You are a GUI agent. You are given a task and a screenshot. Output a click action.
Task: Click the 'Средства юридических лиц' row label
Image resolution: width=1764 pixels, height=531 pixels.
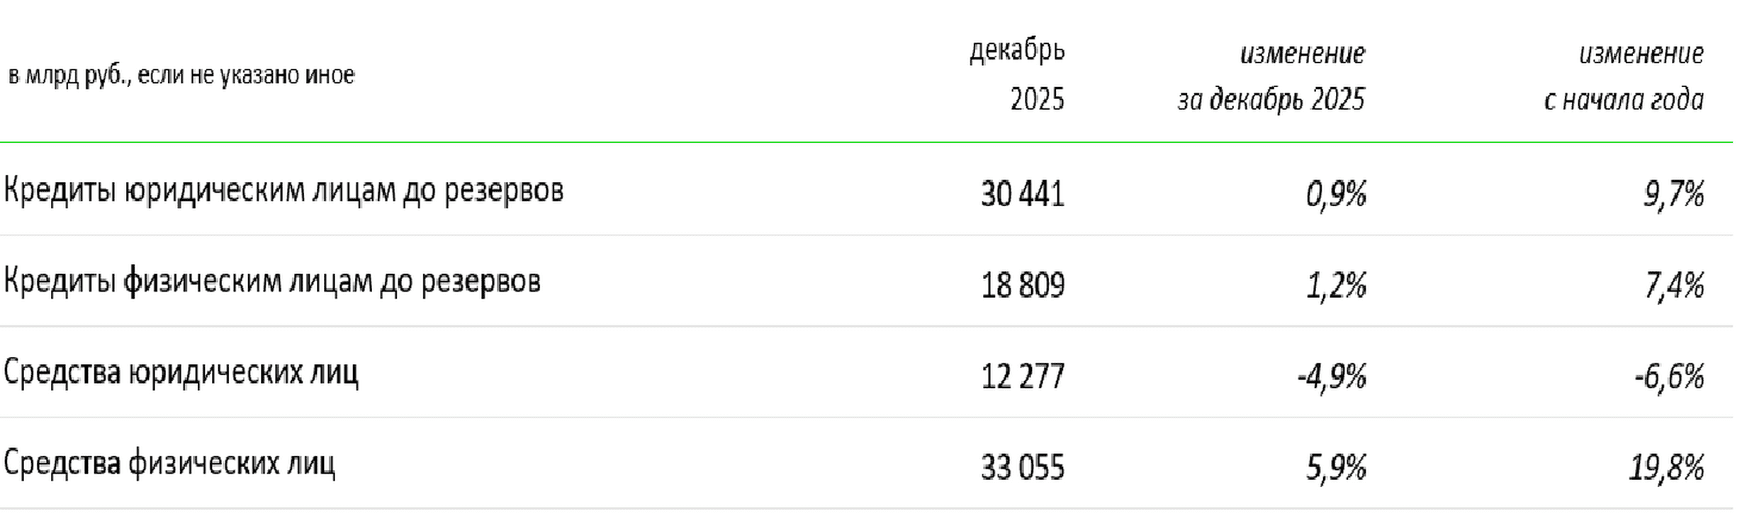[181, 372]
